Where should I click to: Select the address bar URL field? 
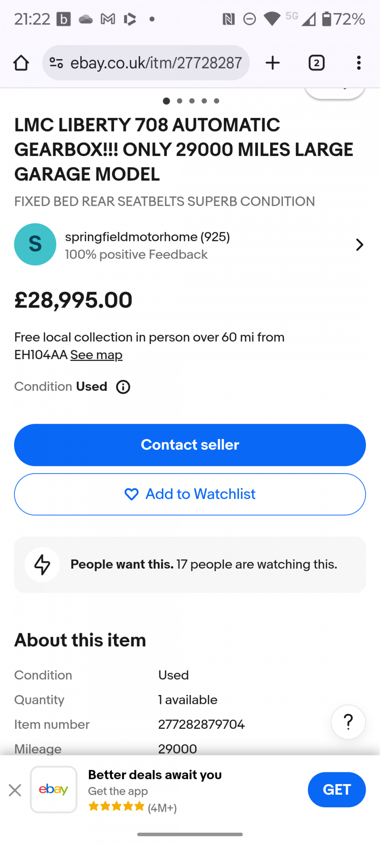point(156,63)
